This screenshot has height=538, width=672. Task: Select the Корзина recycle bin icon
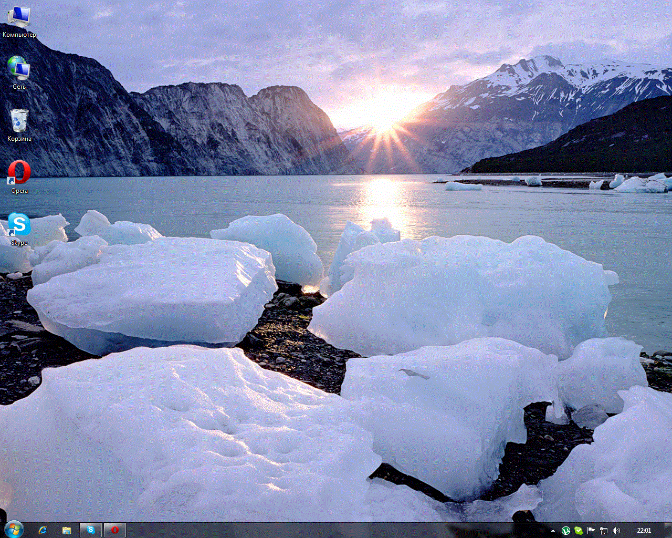[19, 121]
